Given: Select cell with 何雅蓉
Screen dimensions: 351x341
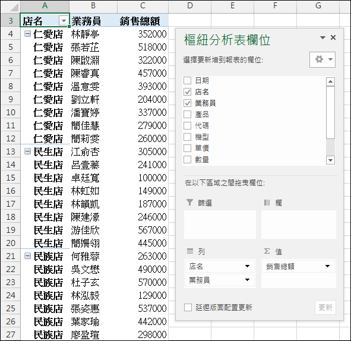Looking at the screenshot, I should 93,256.
